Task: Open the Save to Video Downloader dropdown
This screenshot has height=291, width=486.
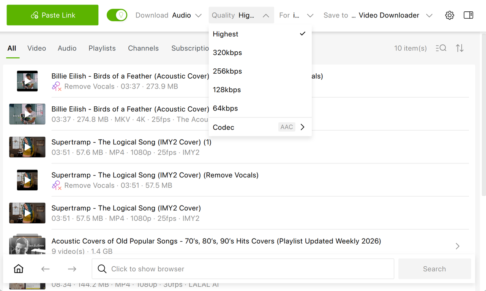Action: pyautogui.click(x=378, y=15)
